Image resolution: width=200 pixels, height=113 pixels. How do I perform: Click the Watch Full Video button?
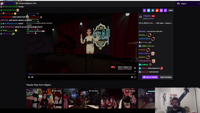[x=166, y=77]
